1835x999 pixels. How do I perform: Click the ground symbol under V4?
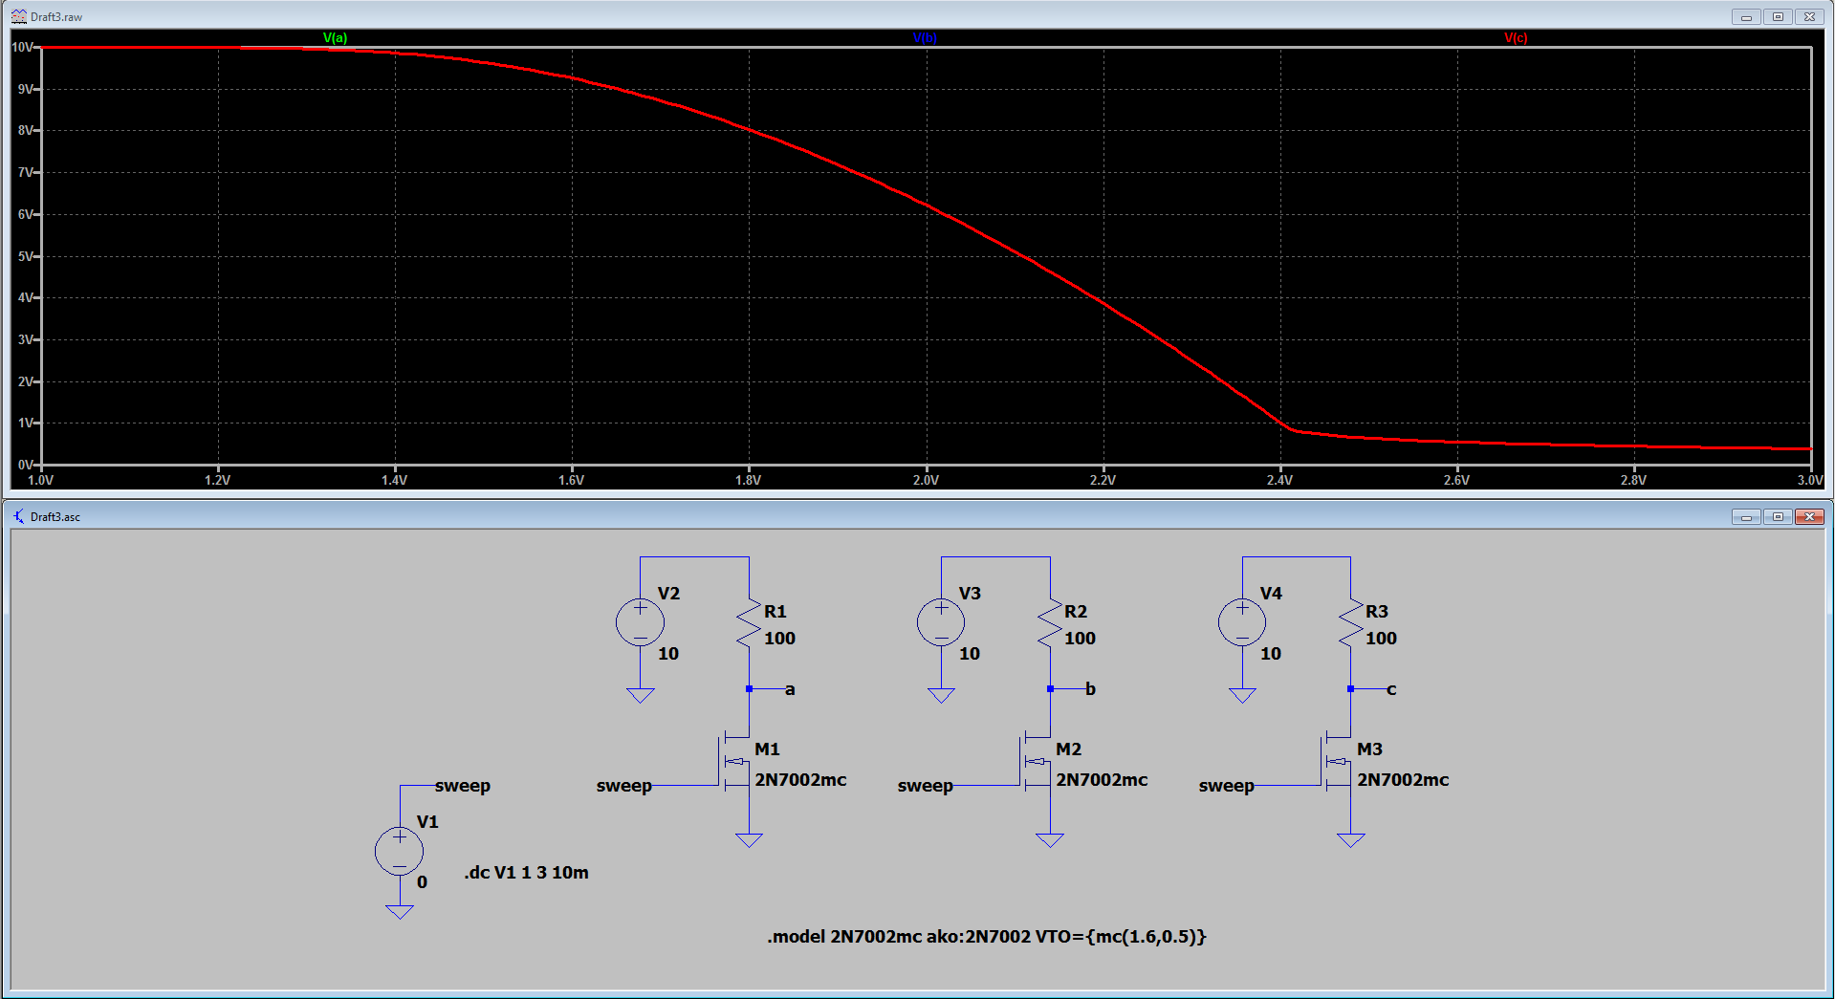click(1242, 695)
